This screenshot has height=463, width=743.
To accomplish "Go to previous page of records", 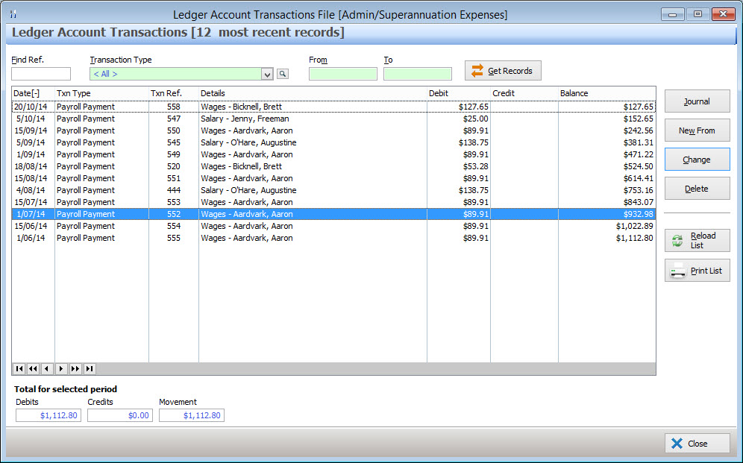I will pyautogui.click(x=33, y=369).
